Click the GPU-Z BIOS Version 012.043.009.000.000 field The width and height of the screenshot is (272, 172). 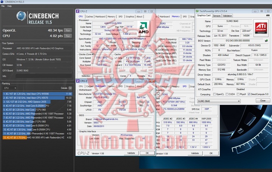(238, 40)
